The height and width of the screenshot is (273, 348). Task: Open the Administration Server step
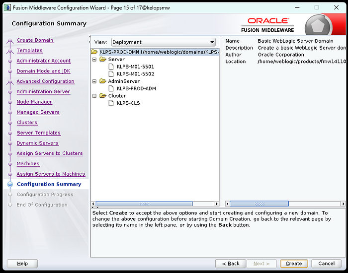point(44,91)
